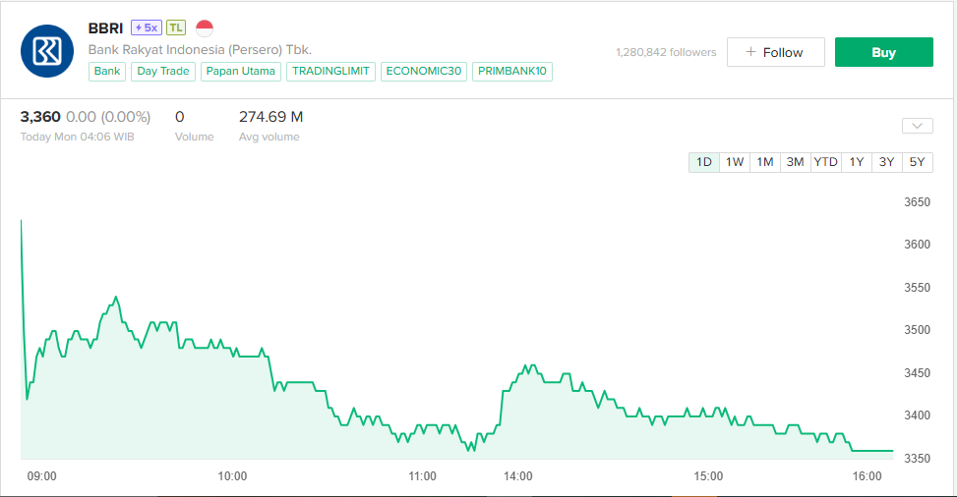Click the BRI bank logo

[x=47, y=51]
